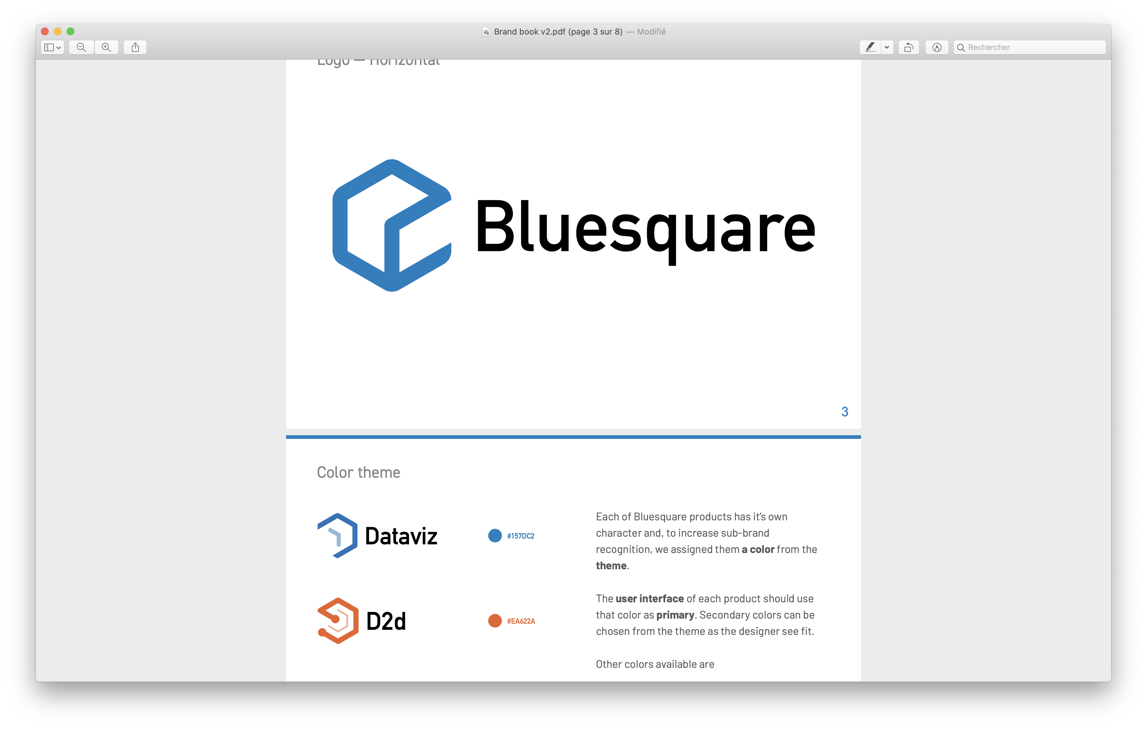Click the PDF document icon in title bar
The width and height of the screenshot is (1147, 729).
[x=486, y=32]
